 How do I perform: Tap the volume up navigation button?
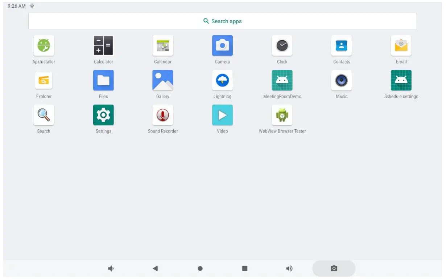(289, 268)
